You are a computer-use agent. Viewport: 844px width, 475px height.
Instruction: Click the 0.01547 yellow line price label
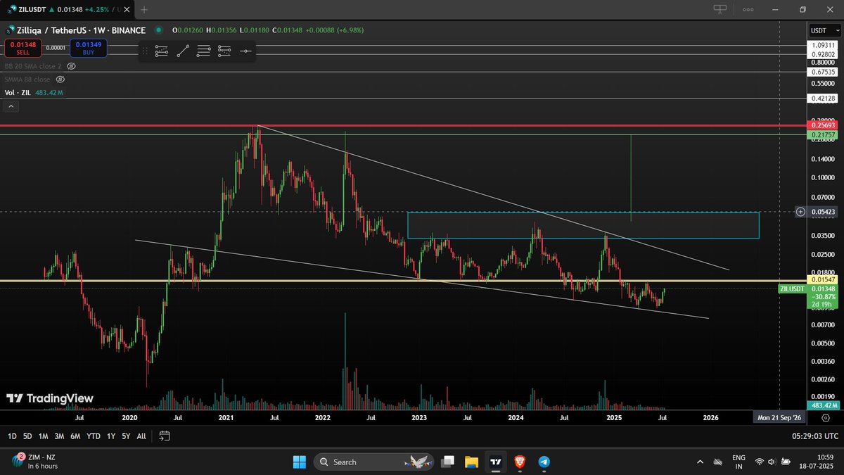coord(824,281)
